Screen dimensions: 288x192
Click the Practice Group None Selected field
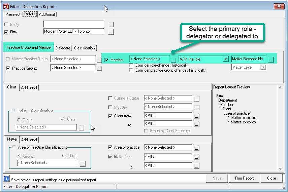point(73,68)
